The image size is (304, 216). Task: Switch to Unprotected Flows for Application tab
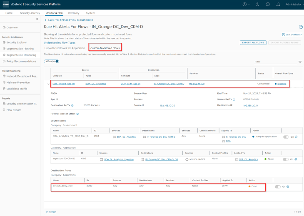(x=65, y=48)
